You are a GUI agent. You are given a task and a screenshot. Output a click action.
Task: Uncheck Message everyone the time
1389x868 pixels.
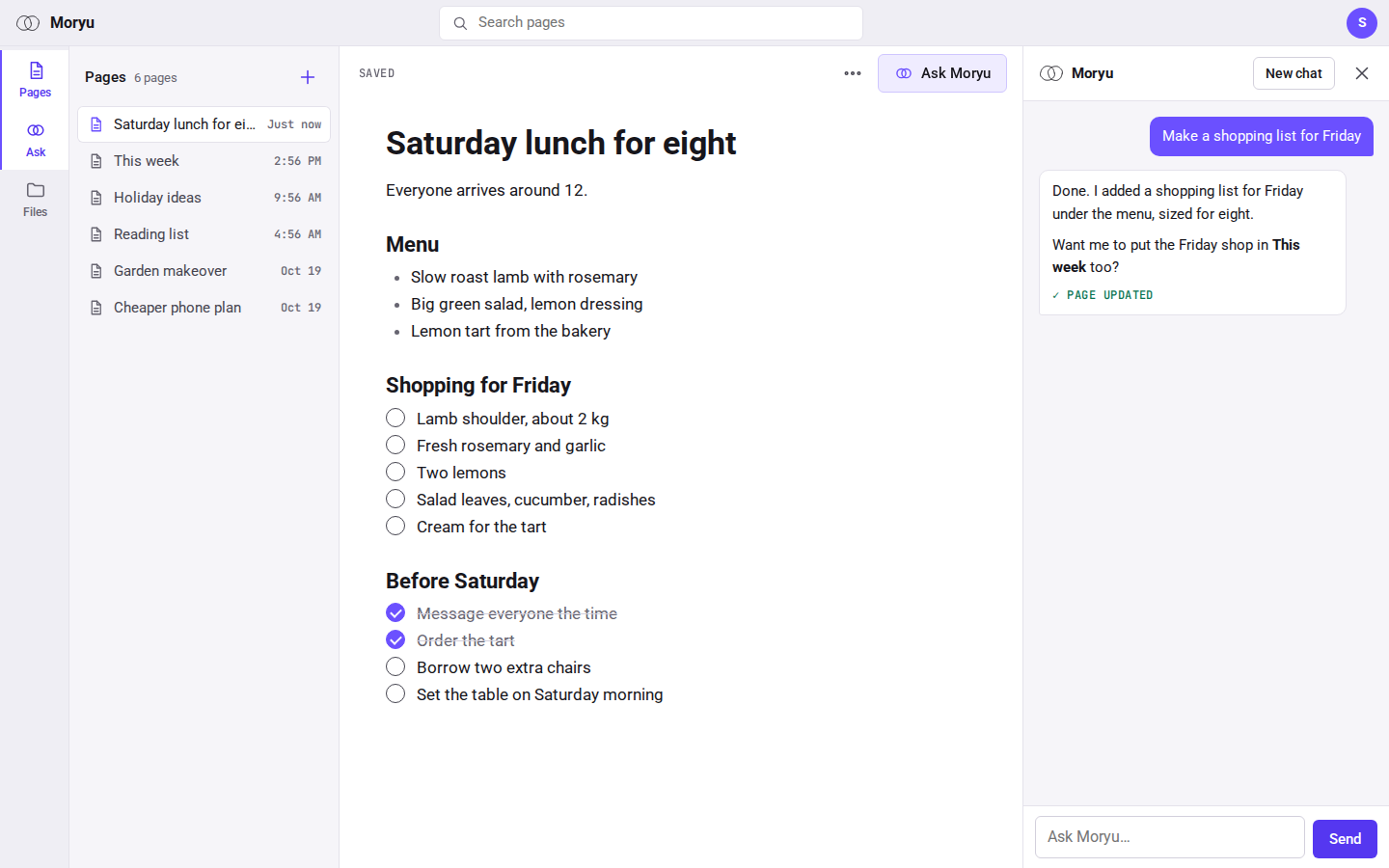(x=395, y=612)
